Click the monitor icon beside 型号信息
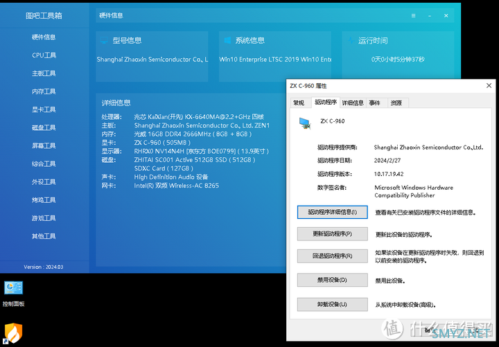This screenshot has width=499, height=347. coord(104,40)
